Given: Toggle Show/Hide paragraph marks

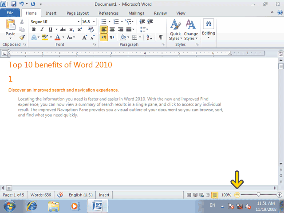Looking at the screenshot, I should coord(161,37).
